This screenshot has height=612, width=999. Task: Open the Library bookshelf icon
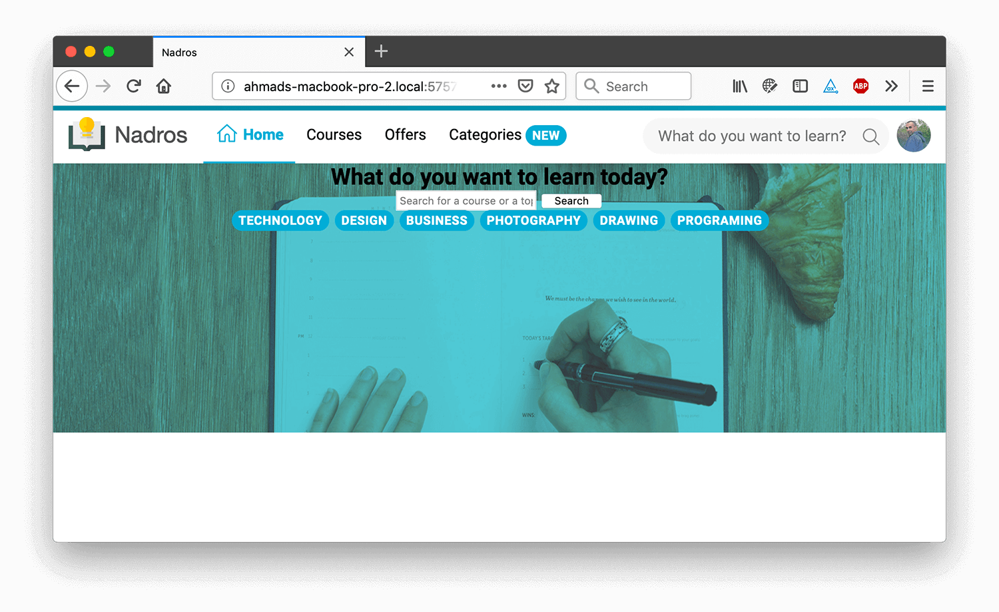[x=740, y=86]
